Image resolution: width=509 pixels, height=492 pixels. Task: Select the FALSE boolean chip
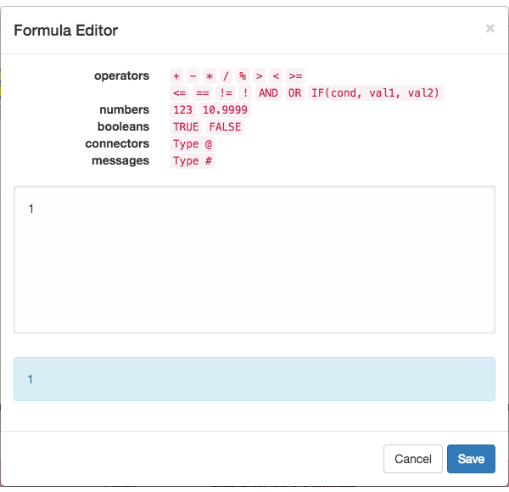pyautogui.click(x=225, y=127)
